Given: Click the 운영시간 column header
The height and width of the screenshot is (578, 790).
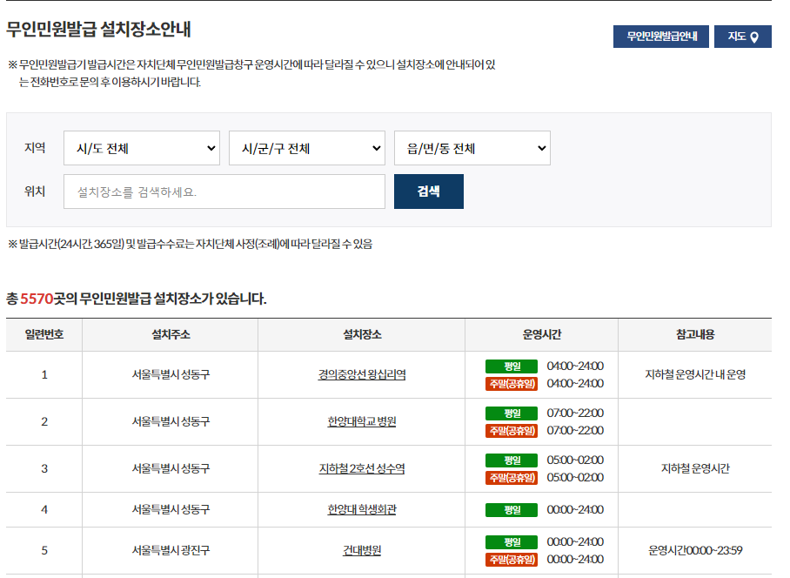Looking at the screenshot, I should 542,334.
